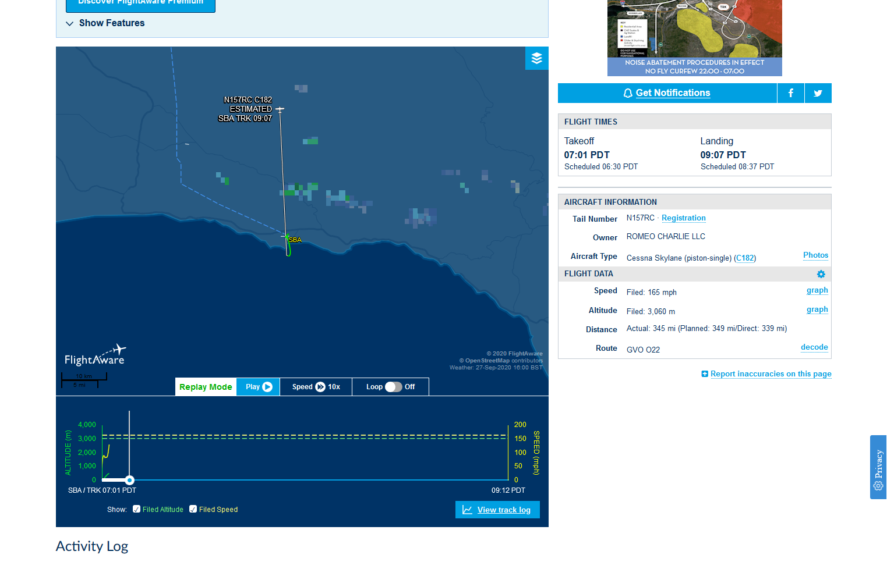Image resolution: width=887 pixels, height=562 pixels.
Task: Move the timeline slider handle
Action: (x=130, y=480)
